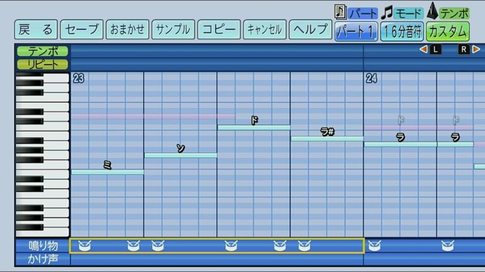Open the カスタム tempo selector
485x272 pixels.
[447, 31]
